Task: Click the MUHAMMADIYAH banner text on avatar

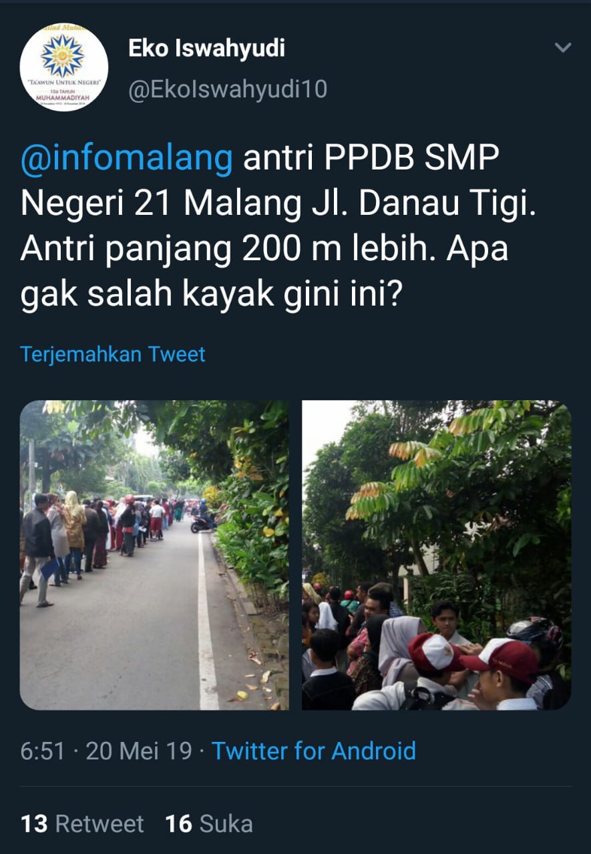Action: pyautogui.click(x=63, y=99)
